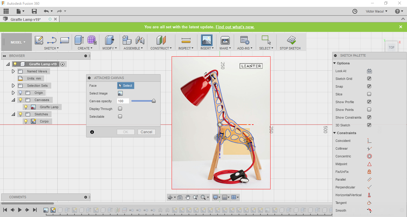Collapse the Canvases folder
Image resolution: width=407 pixels, height=217 pixels.
click(x=13, y=100)
